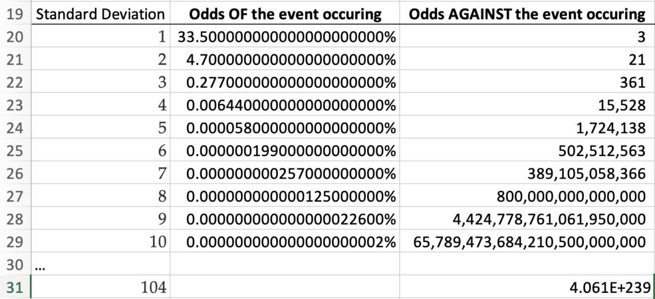Select the cell showing 4.061E+239
This screenshot has height=299, width=655.
(527, 287)
